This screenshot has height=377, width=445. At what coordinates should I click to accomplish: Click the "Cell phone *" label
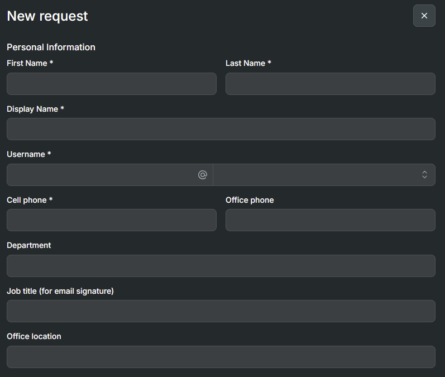pos(30,200)
